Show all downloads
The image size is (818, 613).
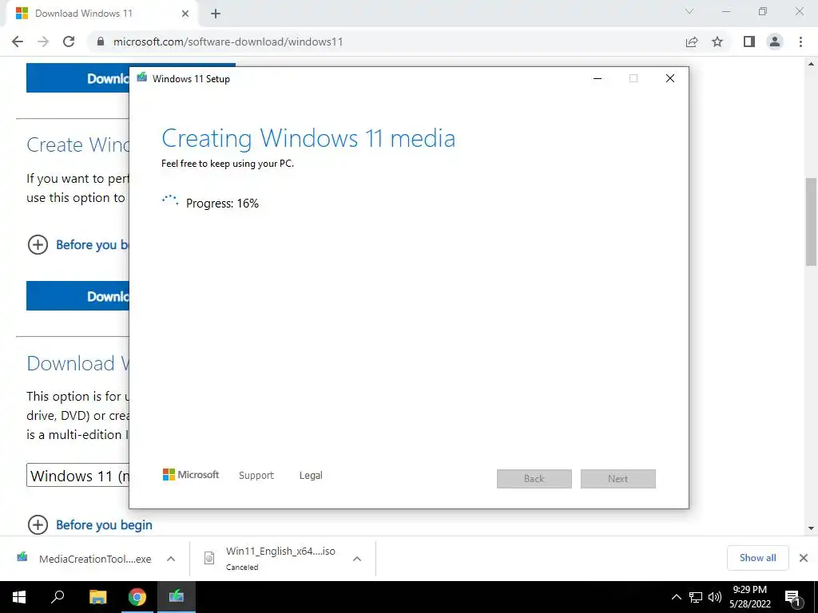pyautogui.click(x=757, y=558)
